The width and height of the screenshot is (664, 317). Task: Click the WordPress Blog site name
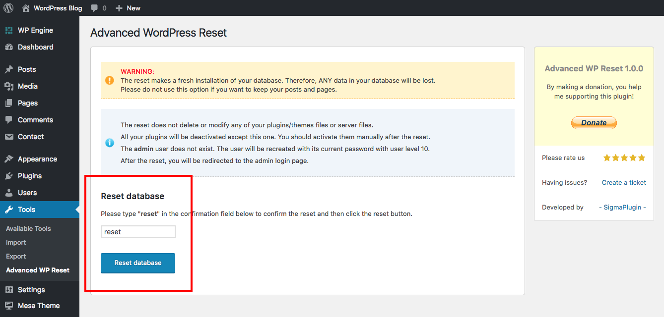coord(58,8)
